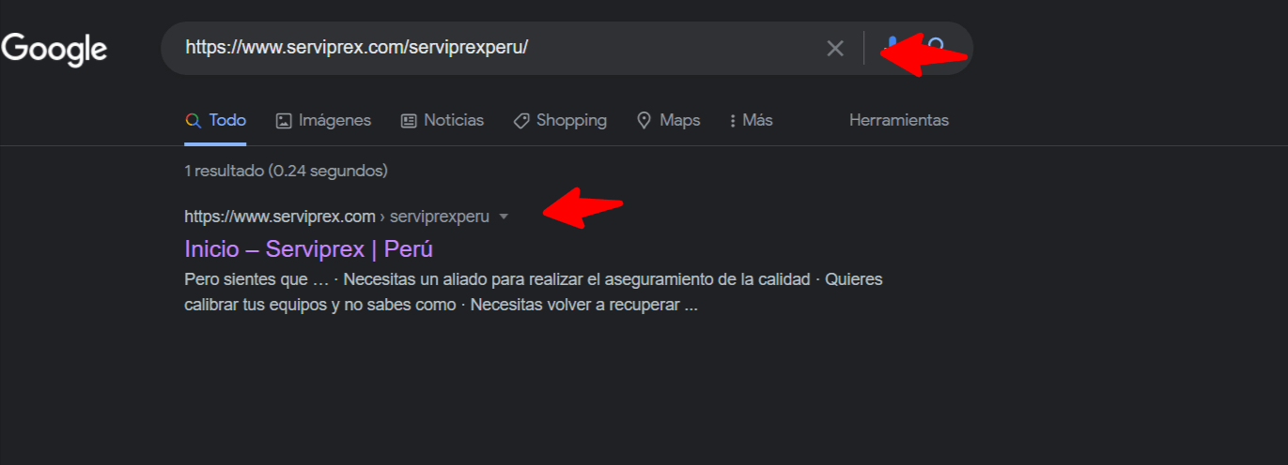Clear the search box with the X icon
Viewport: 1288px width, 465px height.
(835, 49)
